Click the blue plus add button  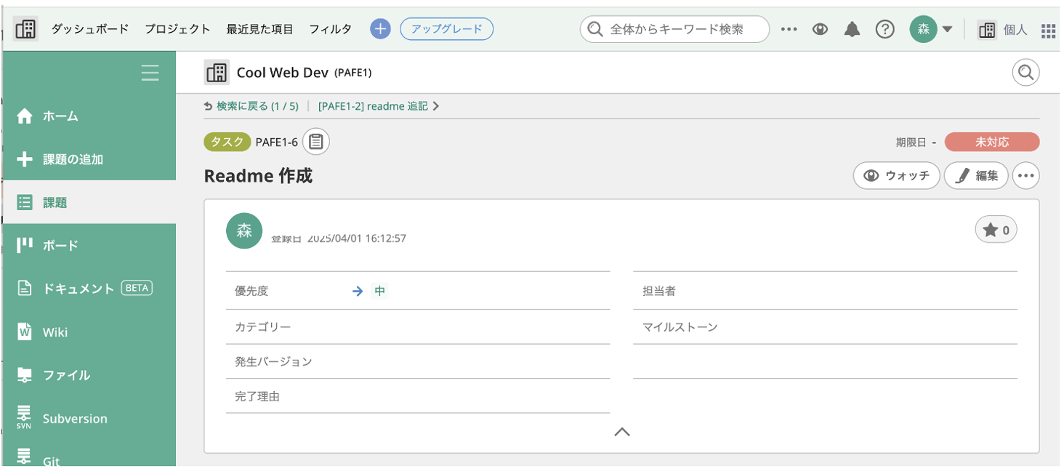380,29
